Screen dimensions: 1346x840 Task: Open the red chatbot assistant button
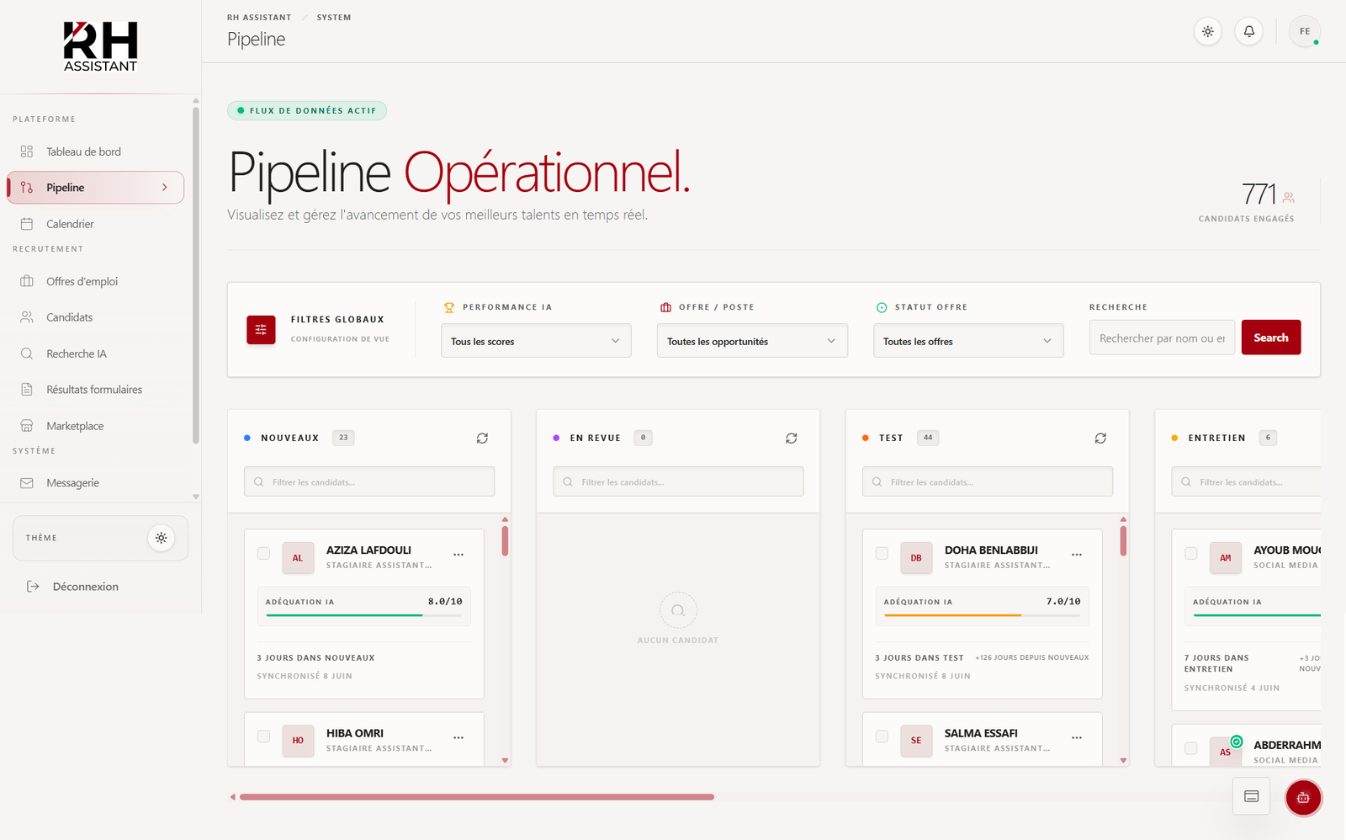click(x=1303, y=797)
